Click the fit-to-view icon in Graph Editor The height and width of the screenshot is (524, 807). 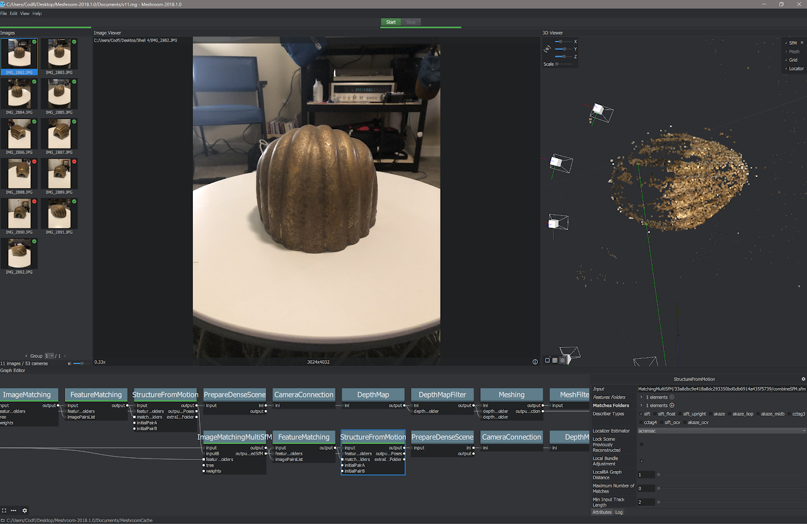coord(4,510)
